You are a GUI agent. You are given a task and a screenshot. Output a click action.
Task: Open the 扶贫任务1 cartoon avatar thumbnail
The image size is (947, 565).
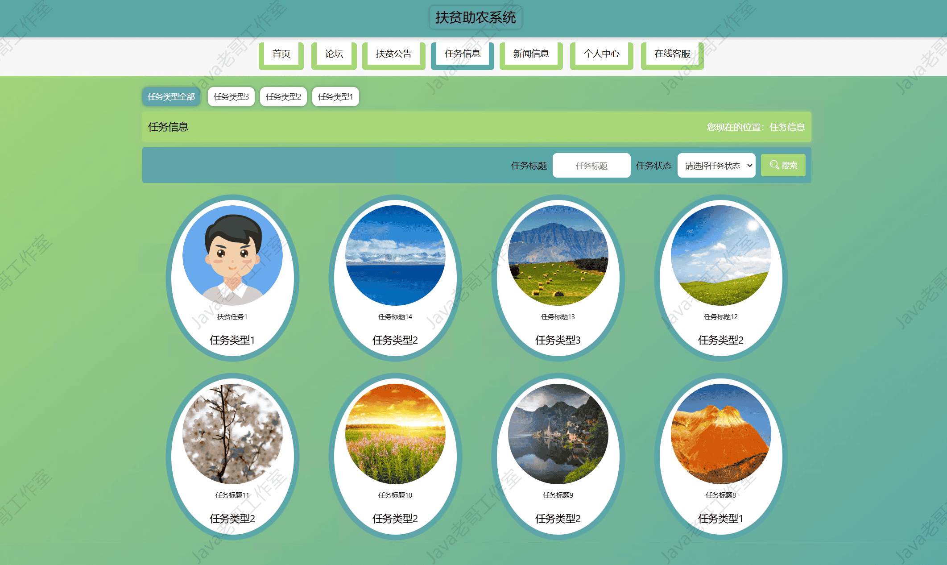point(232,255)
